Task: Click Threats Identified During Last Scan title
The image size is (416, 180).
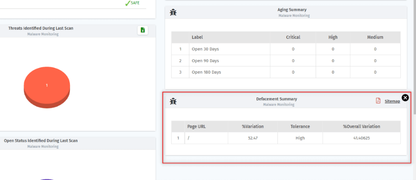Action: (40, 28)
